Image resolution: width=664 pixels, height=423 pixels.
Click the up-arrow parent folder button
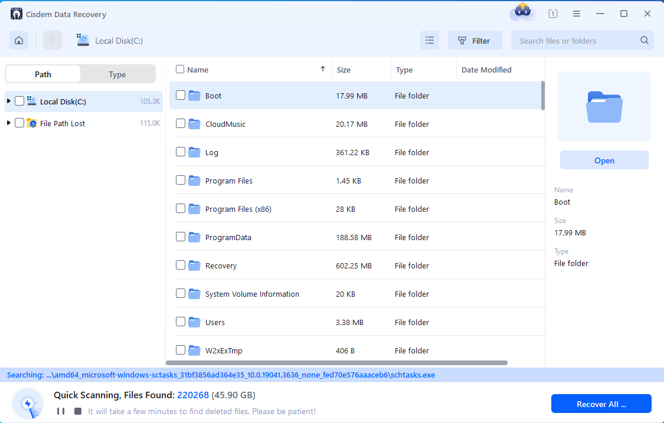coord(53,41)
